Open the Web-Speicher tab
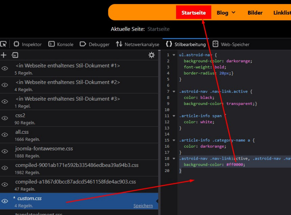Viewport: 291px width, 215px height. pos(231,44)
